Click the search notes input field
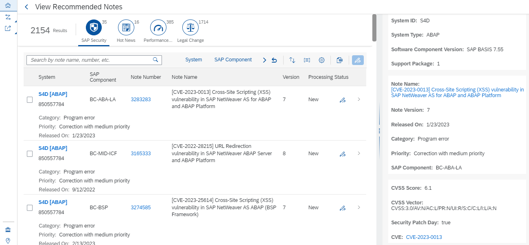This screenshot has height=245, width=529. [x=90, y=60]
